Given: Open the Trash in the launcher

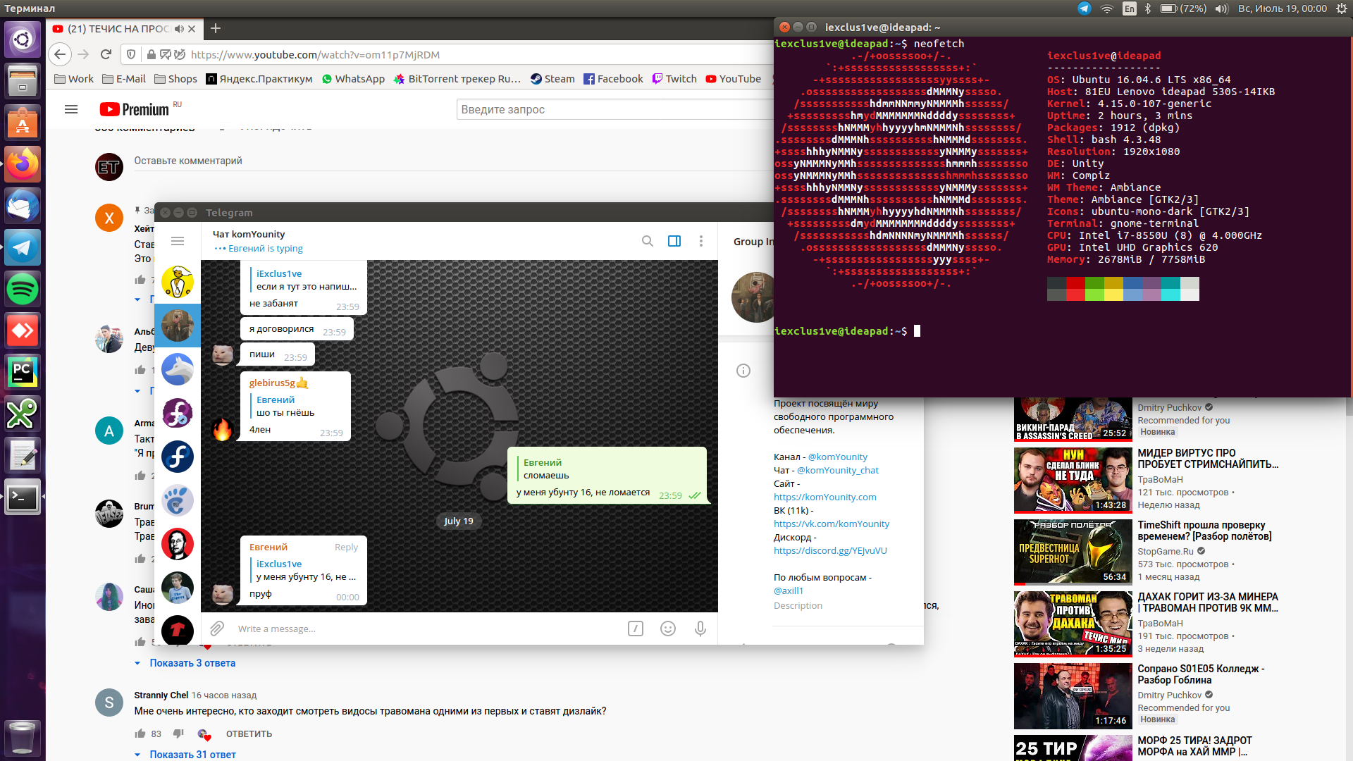Looking at the screenshot, I should (23, 738).
